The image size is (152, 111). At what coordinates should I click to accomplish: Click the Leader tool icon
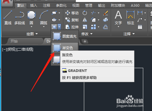(140, 20)
